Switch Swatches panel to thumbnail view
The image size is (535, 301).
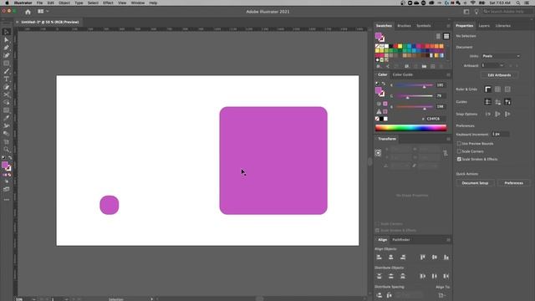point(446,36)
